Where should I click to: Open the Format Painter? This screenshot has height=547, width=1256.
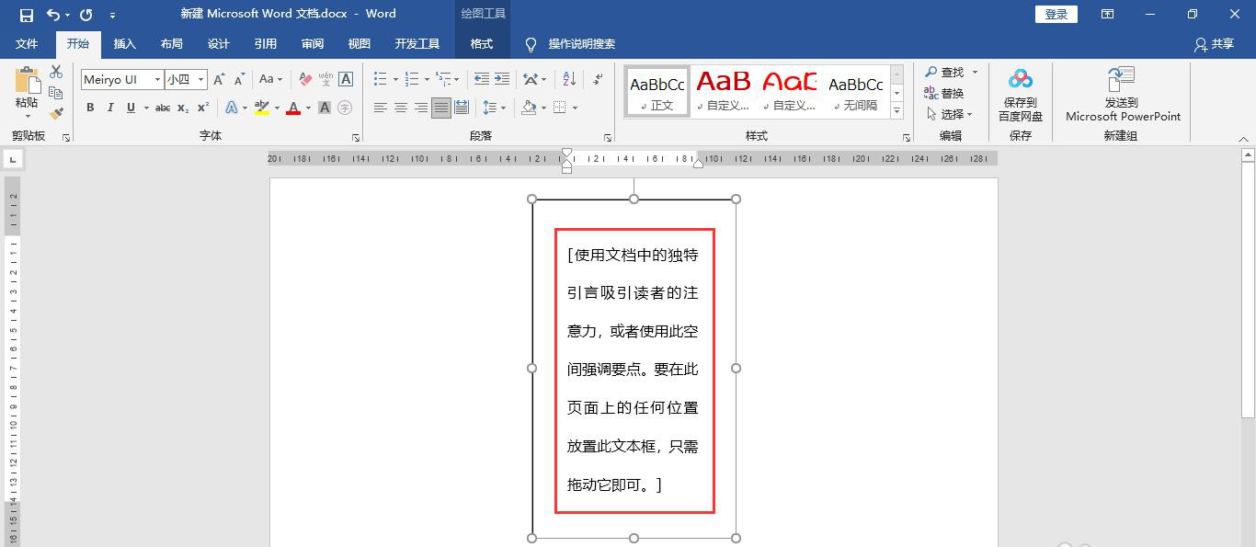pos(55,112)
